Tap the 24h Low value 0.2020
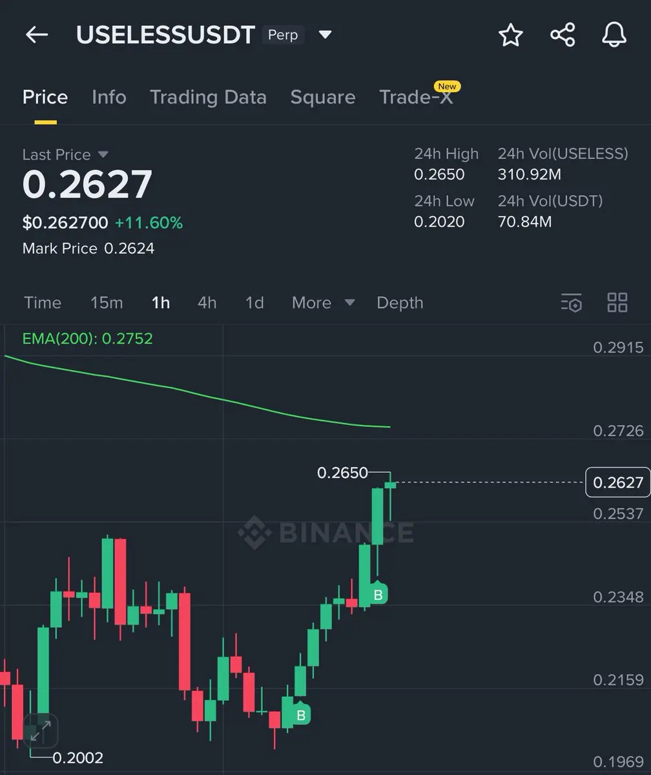651x775 pixels. (439, 222)
